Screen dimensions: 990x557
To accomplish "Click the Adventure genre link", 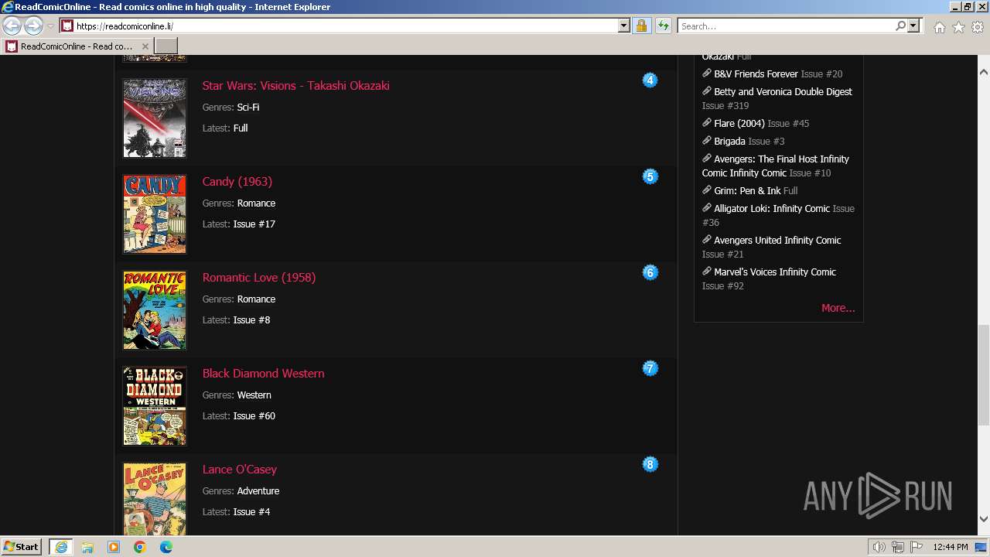I will 258,491.
